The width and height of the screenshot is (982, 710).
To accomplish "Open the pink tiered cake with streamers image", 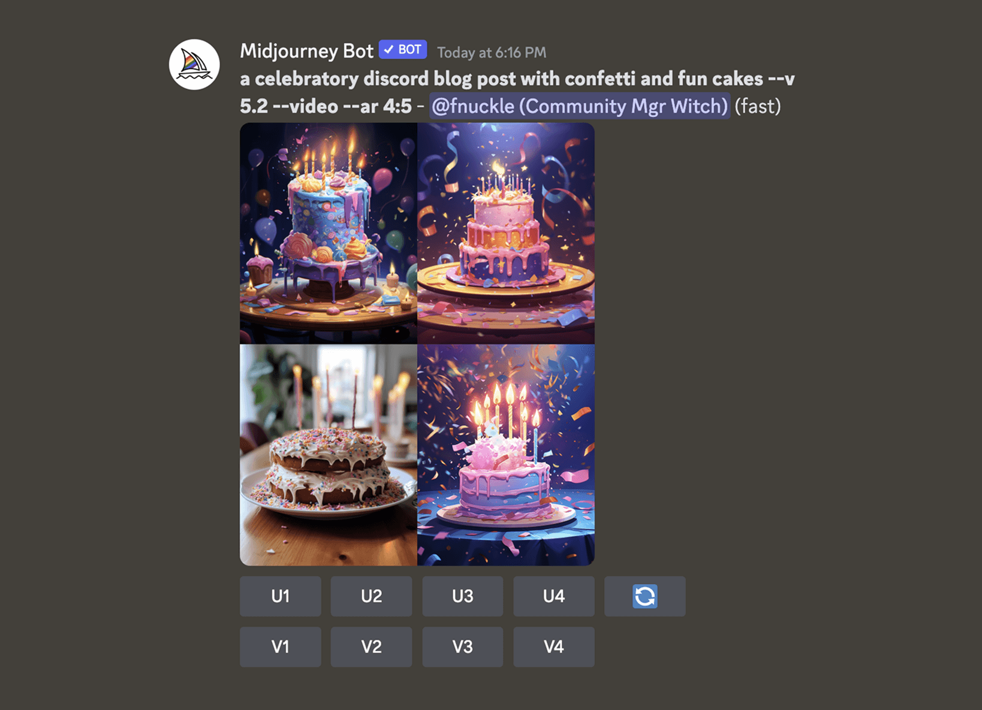I will coord(506,233).
